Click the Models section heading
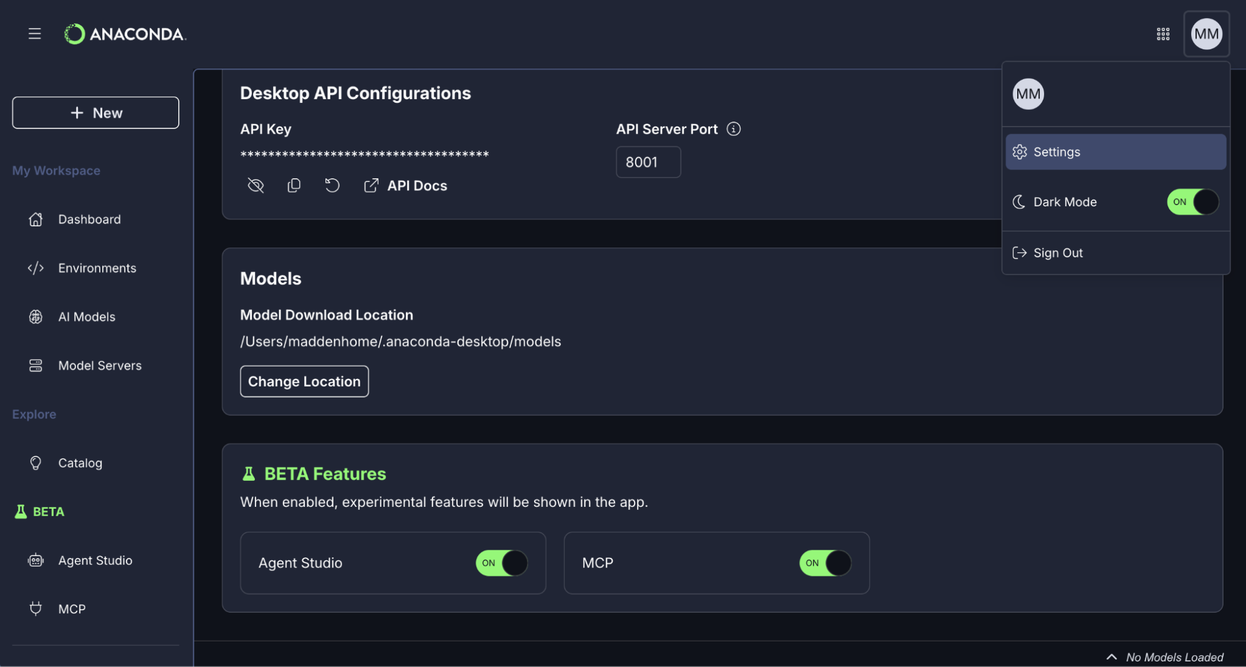This screenshot has width=1246, height=667. pyautogui.click(x=271, y=279)
